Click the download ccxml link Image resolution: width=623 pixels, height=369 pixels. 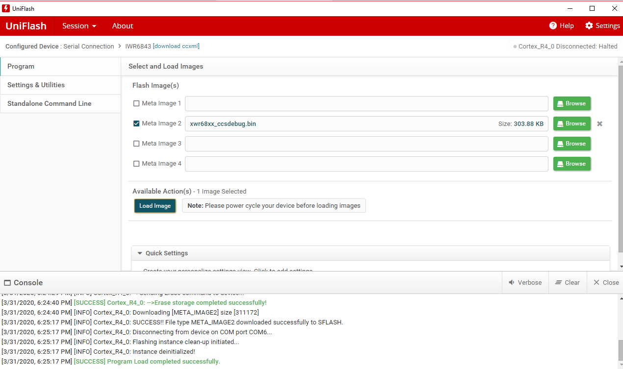pos(177,46)
